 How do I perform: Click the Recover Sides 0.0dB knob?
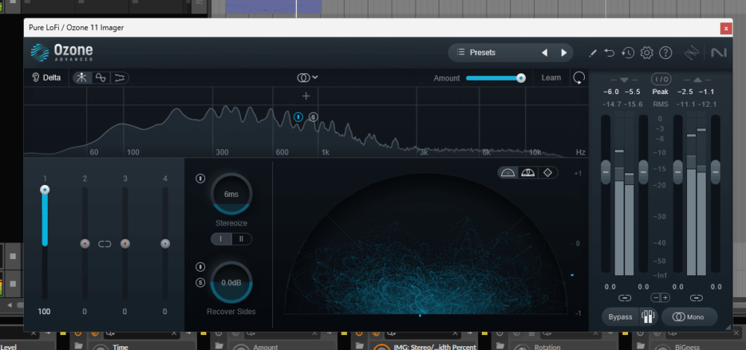[x=231, y=282]
